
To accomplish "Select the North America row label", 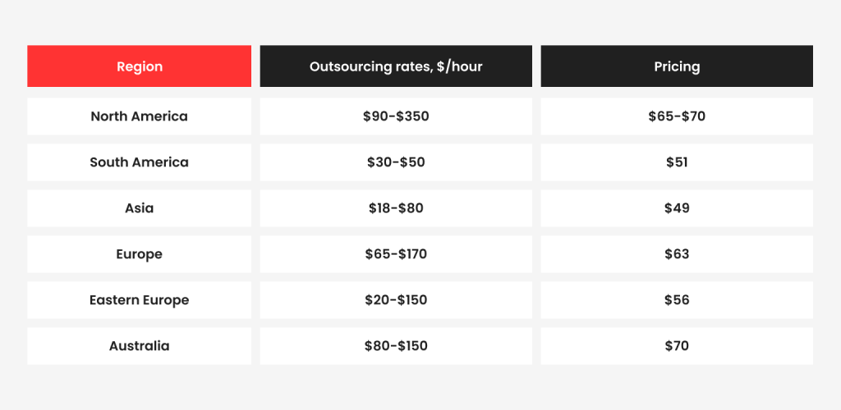I will (x=139, y=116).
